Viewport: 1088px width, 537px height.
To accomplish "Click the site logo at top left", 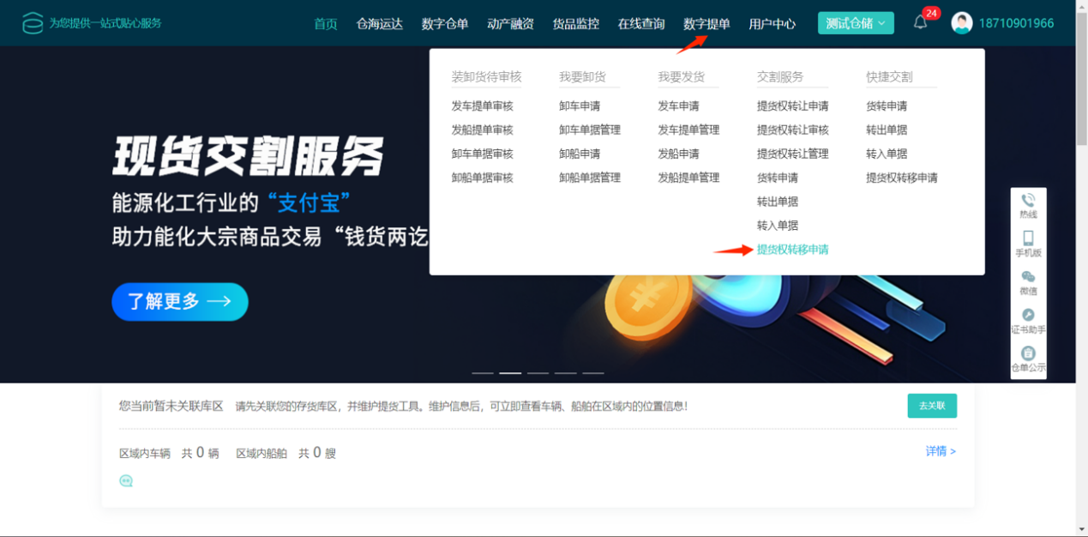I will (33, 23).
